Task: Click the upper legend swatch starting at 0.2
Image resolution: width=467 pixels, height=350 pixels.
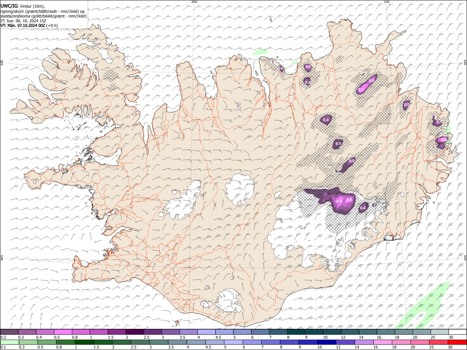Action: pos(9,332)
